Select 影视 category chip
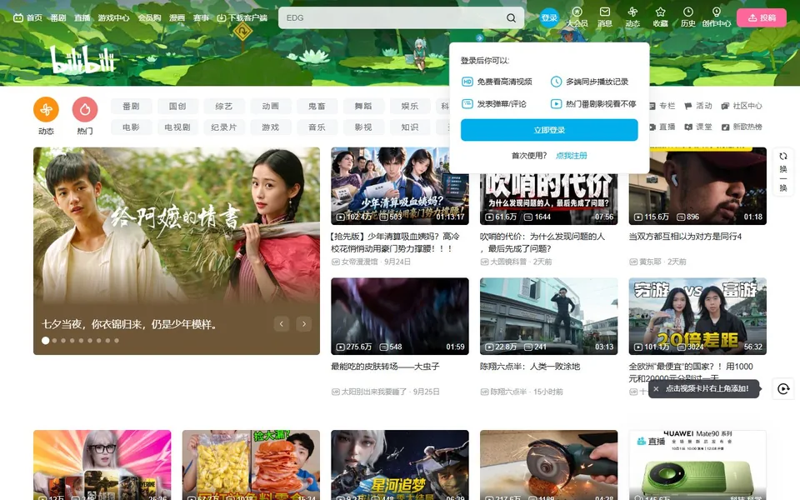 [363, 127]
